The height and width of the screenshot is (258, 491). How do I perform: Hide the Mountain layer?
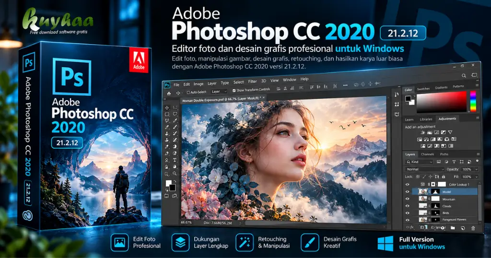click(408, 199)
